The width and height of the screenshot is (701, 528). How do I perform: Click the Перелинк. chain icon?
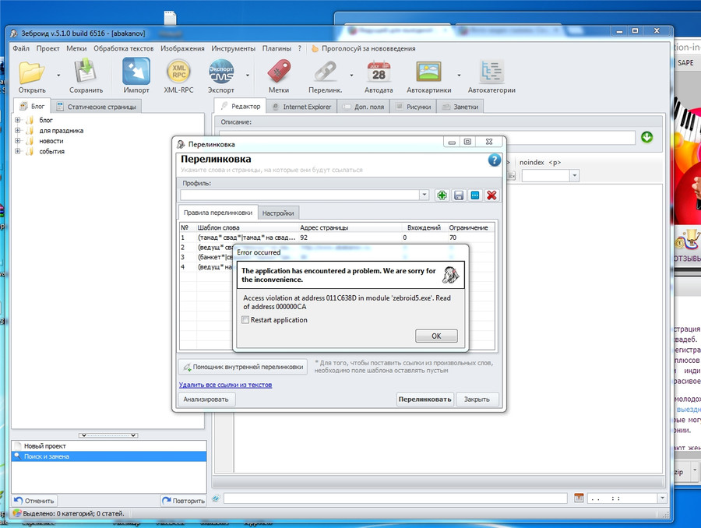[x=325, y=72]
